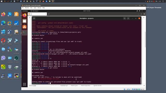Image resolution: width=166 pixels, height=93 pixels.
Task: Open PeaZip desktop shortcut
Action: click(x=3, y=67)
